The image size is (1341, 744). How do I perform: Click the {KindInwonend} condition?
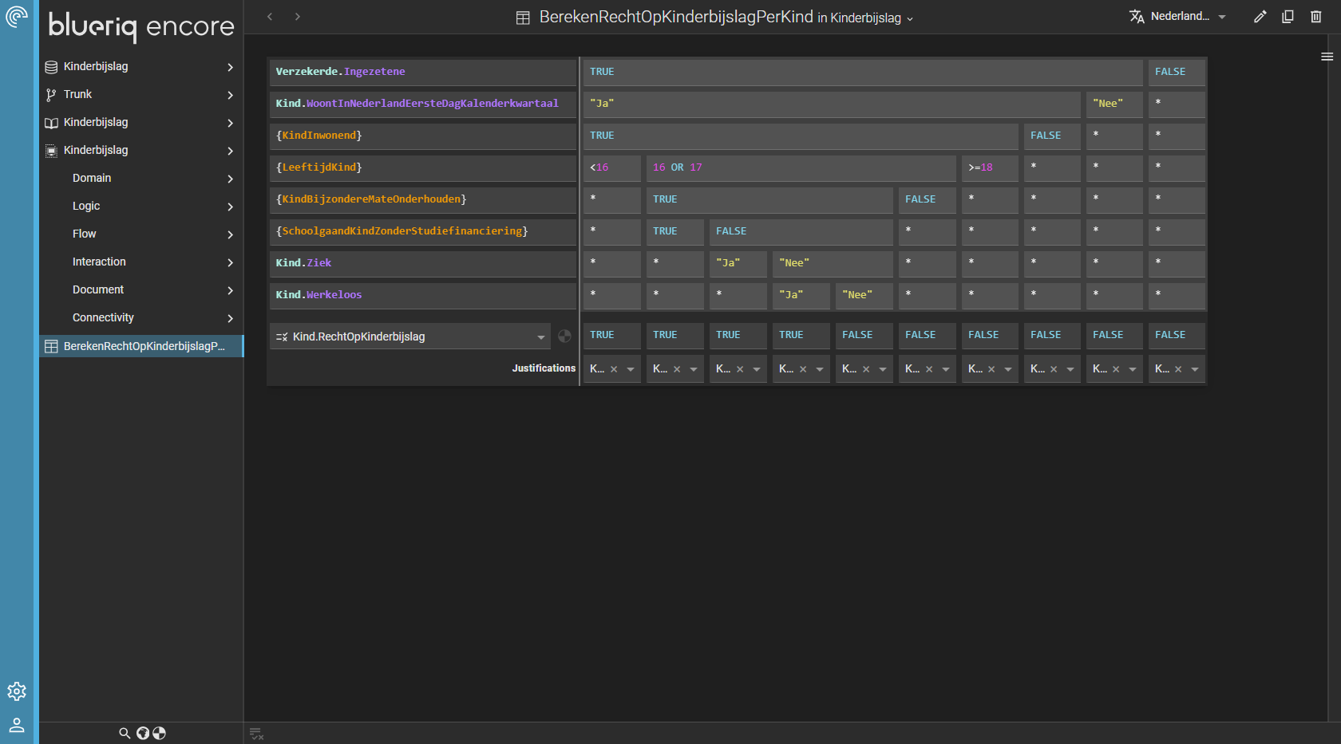click(422, 136)
